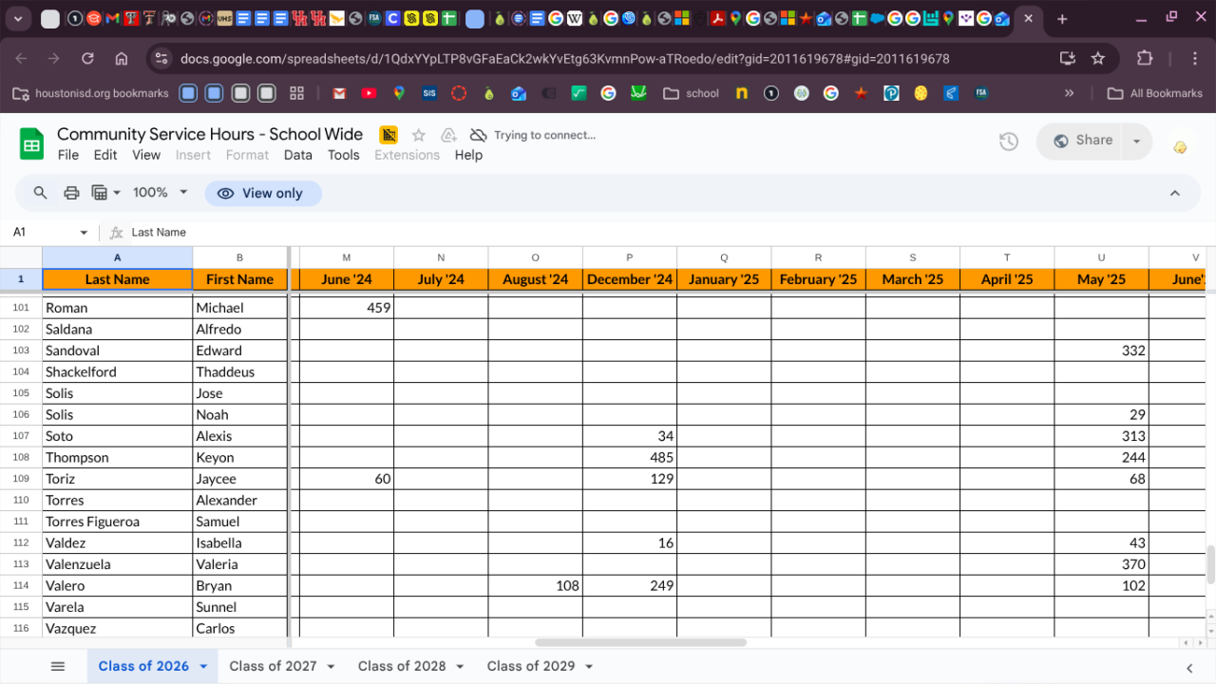Select the May '25 value 370

tap(1102, 564)
